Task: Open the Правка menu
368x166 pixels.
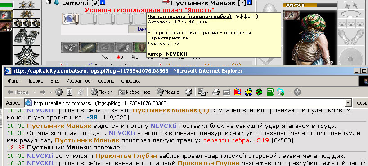Action: (35, 81)
